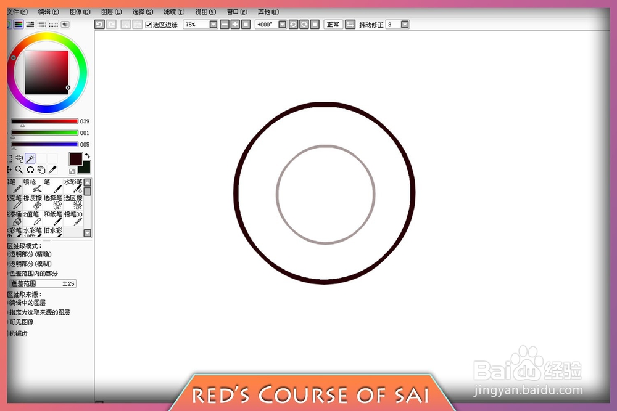Open the 编辑 (E) menu
The width and height of the screenshot is (617, 411).
pos(48,12)
